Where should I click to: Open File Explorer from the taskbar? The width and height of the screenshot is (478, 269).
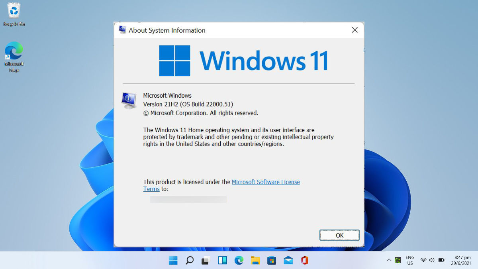pos(255,260)
